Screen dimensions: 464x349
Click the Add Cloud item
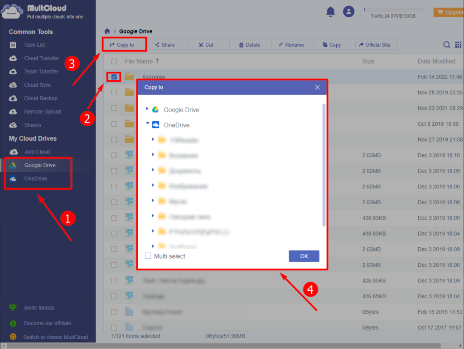click(x=37, y=152)
